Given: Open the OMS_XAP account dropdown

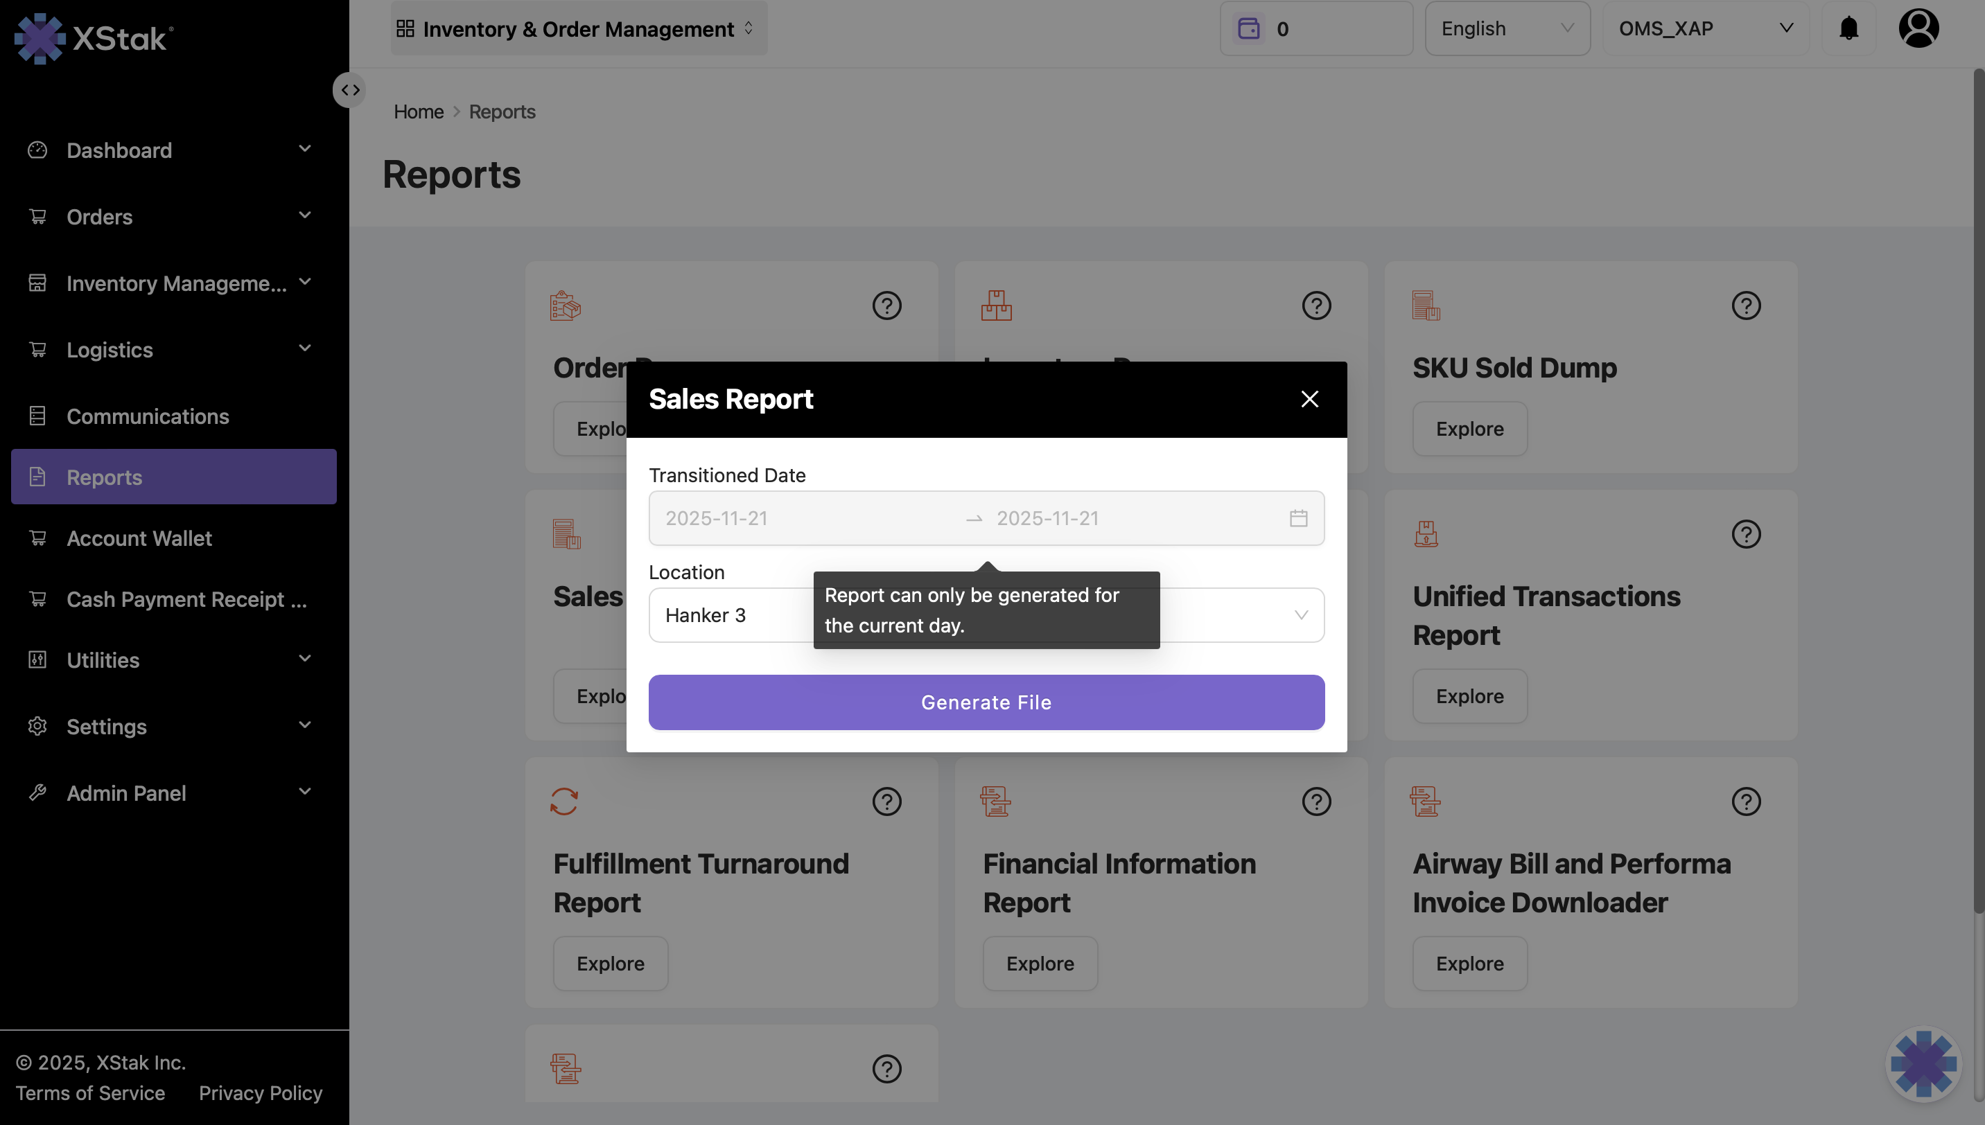Looking at the screenshot, I should 1704,28.
